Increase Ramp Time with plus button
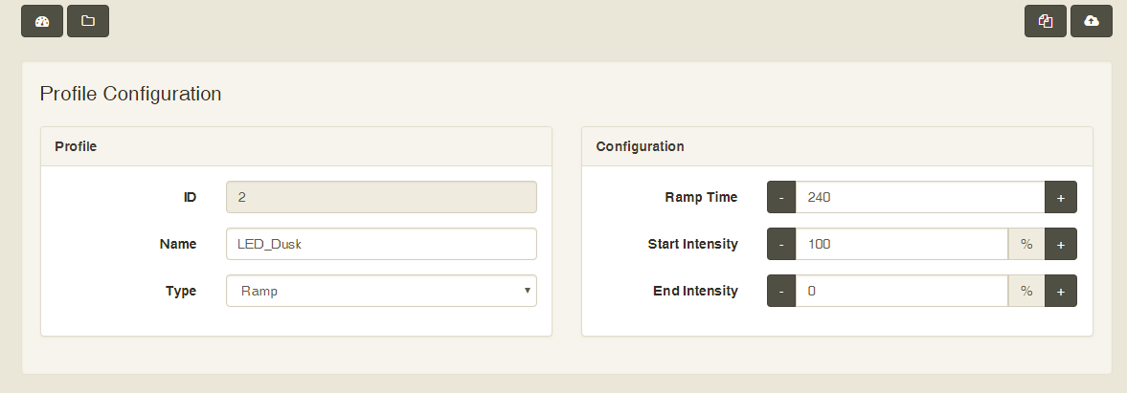The image size is (1127, 393). click(x=1061, y=197)
